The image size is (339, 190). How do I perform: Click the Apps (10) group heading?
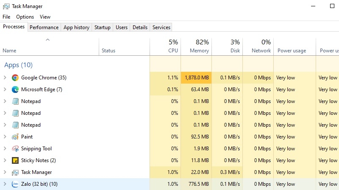click(x=18, y=65)
